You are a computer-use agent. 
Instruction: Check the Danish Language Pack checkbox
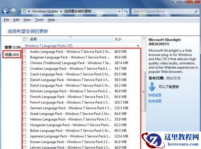[x=25, y=80]
